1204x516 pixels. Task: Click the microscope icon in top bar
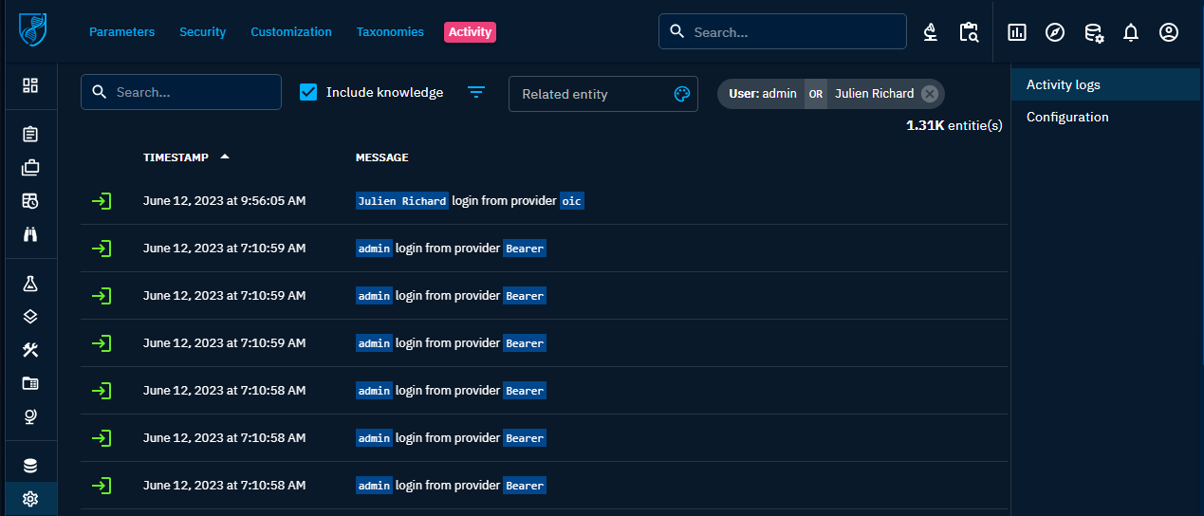931,32
